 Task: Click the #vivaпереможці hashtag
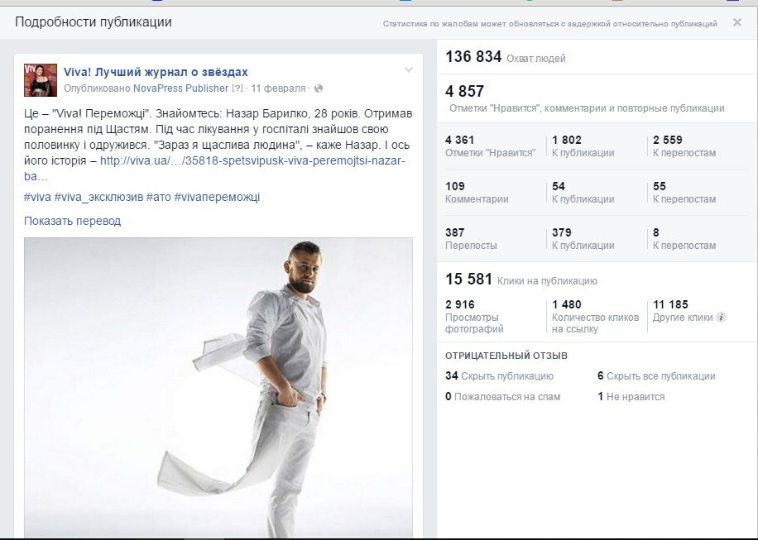tap(217, 197)
